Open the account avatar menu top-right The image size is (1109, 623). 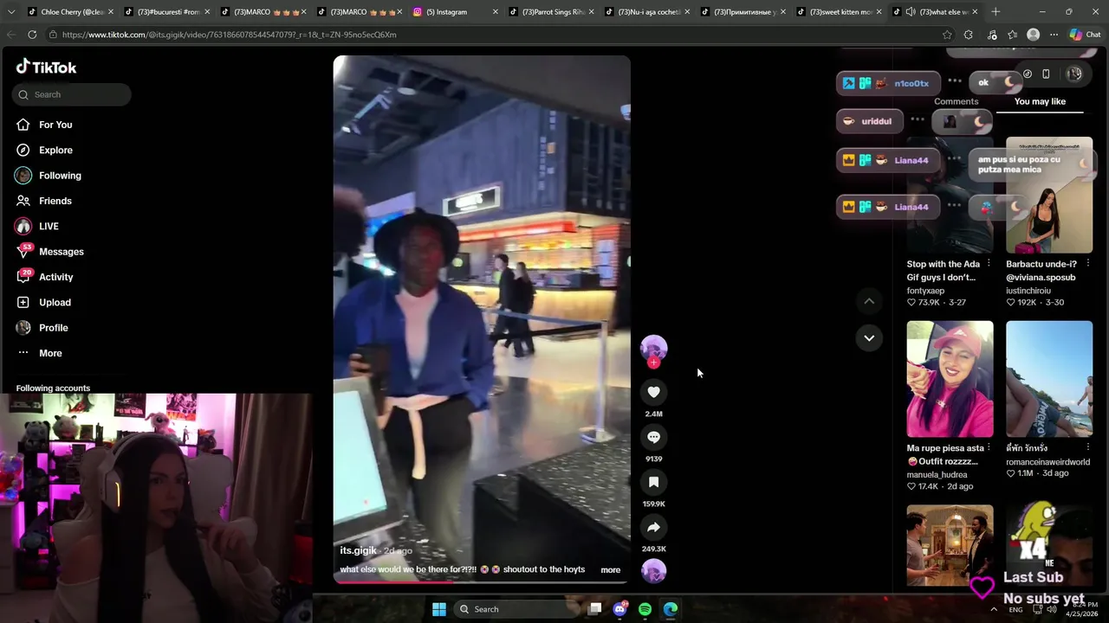click(1074, 74)
